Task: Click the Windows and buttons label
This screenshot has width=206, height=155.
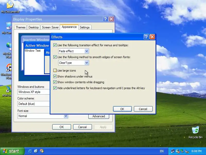Action: [x=31, y=87]
